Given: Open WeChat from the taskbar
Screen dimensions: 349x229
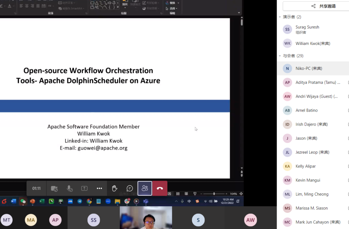Looking at the screenshot, I should pos(23,202).
